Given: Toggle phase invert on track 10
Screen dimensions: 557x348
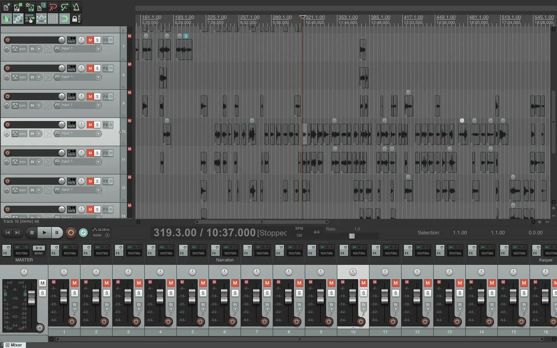Looking at the screenshot, I should (x=7, y=134).
